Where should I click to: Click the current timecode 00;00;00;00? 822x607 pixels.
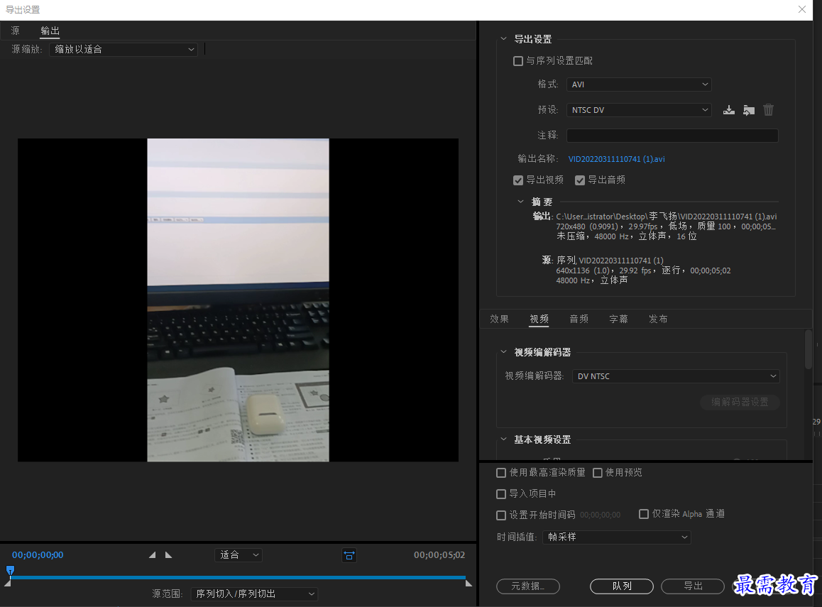(38, 554)
